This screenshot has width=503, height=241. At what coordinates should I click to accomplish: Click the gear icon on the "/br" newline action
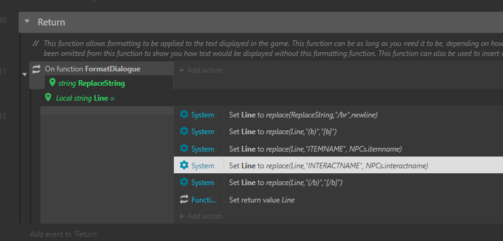184,114
